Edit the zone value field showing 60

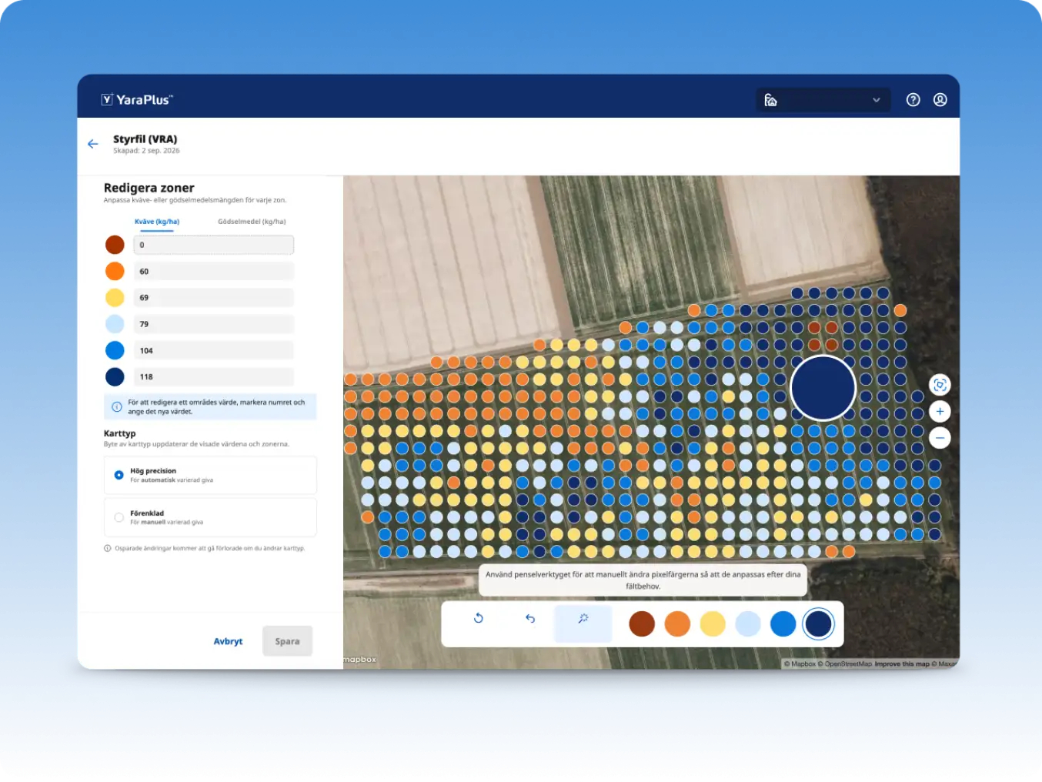214,271
